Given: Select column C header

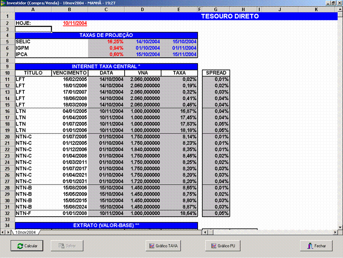Looking at the screenshot, I should (106, 9).
